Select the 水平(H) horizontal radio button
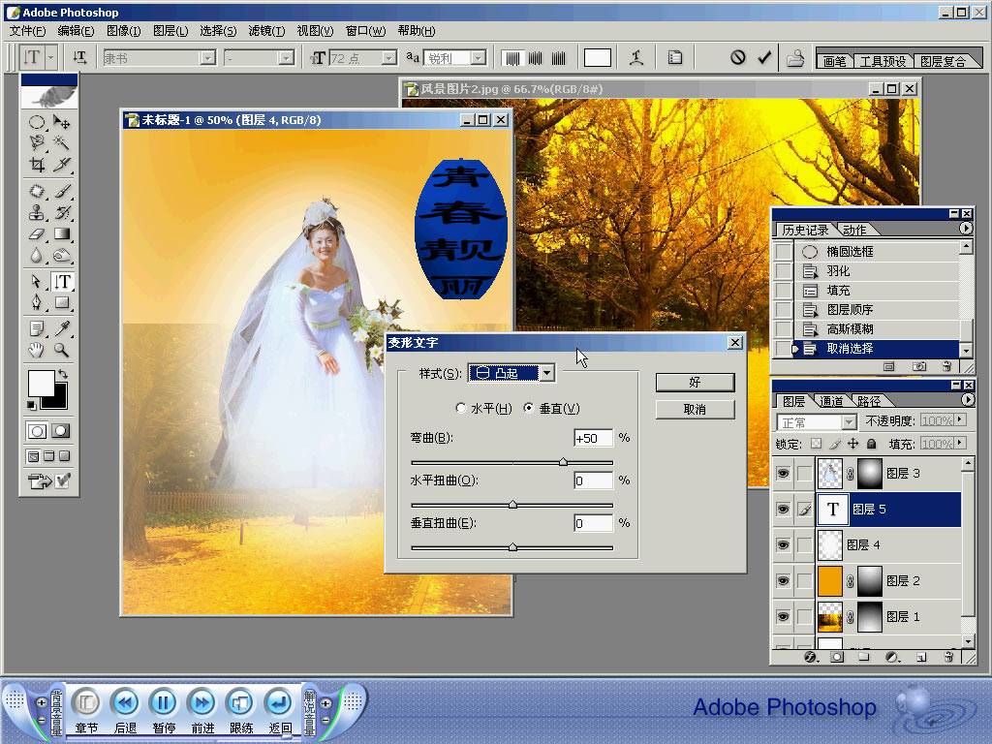 click(461, 409)
